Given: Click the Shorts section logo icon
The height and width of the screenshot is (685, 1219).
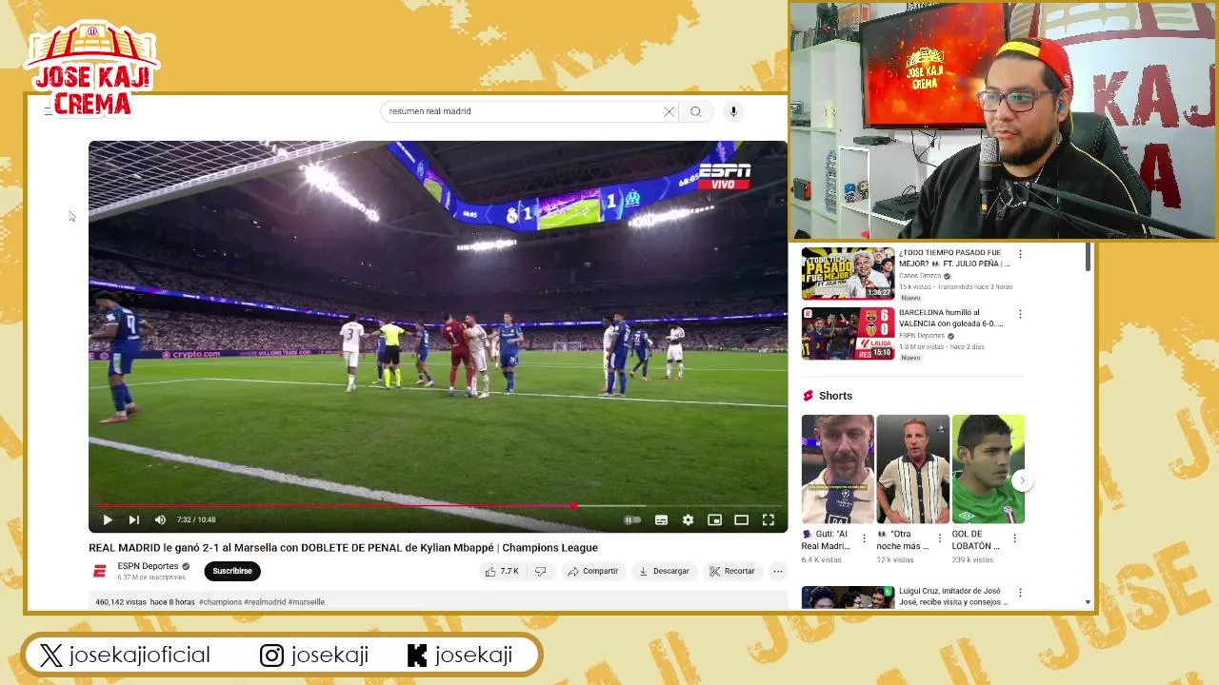Looking at the screenshot, I should [x=809, y=396].
